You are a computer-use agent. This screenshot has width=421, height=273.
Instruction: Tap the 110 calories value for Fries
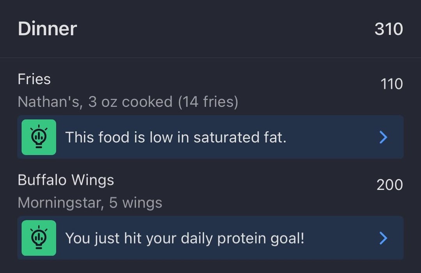coord(392,84)
